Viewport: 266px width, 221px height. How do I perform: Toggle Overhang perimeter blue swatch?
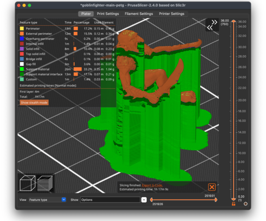[x=22, y=38]
